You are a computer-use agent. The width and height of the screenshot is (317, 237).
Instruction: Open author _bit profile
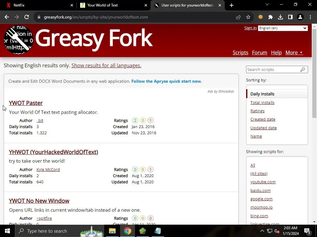click(x=40, y=121)
